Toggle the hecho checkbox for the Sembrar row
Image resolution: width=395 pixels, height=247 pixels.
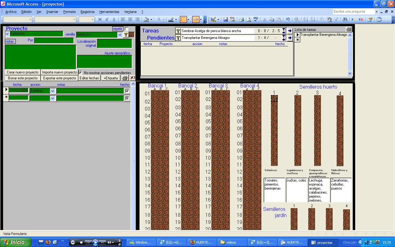click(127, 91)
